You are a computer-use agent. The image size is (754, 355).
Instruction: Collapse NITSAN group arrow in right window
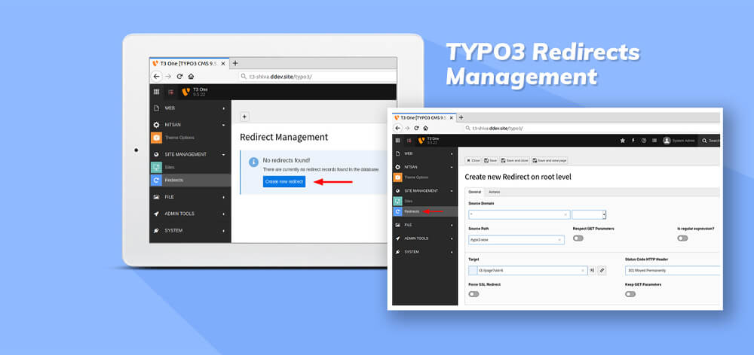(452, 167)
